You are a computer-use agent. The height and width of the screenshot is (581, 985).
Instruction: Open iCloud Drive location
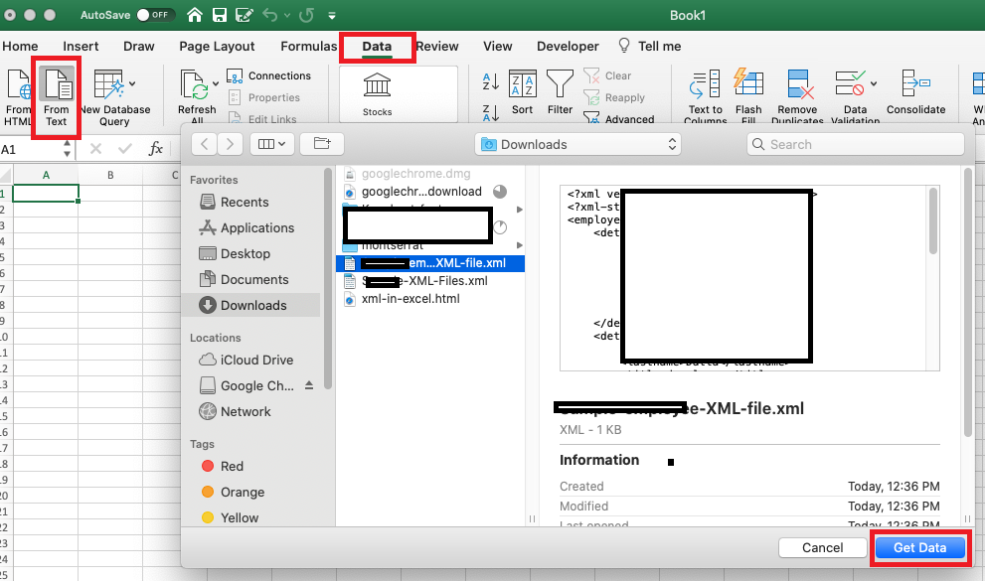[246, 360]
